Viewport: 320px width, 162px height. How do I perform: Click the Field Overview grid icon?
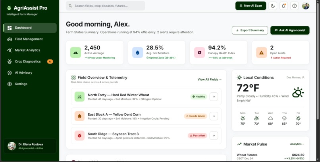coord(73,78)
